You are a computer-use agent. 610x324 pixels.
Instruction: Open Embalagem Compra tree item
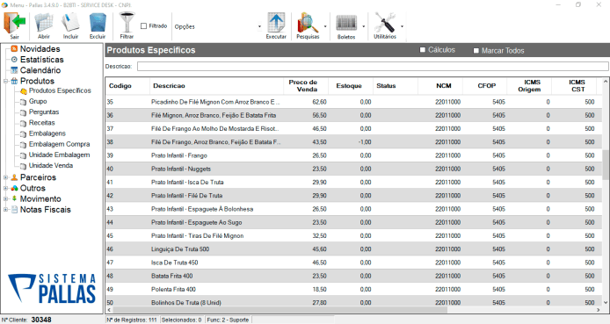point(59,144)
